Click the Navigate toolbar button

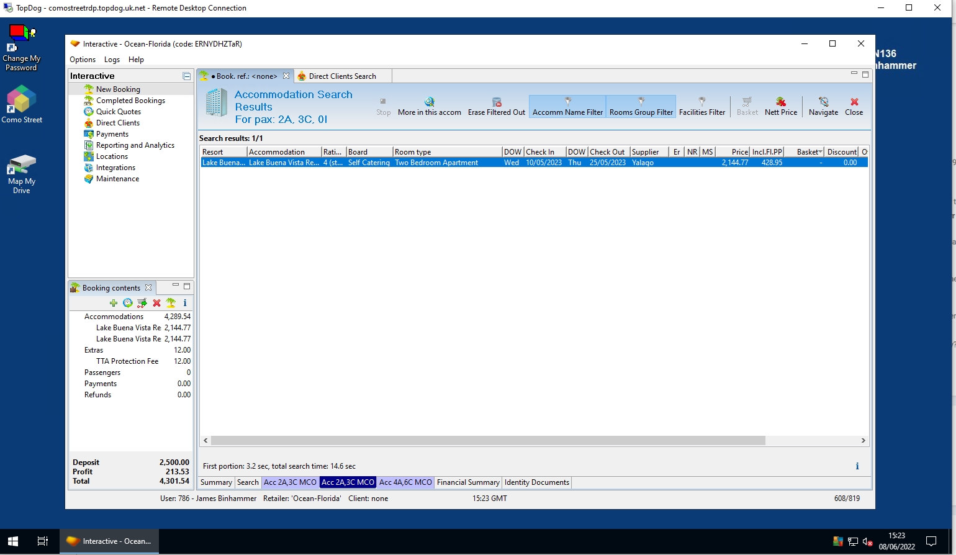click(824, 106)
